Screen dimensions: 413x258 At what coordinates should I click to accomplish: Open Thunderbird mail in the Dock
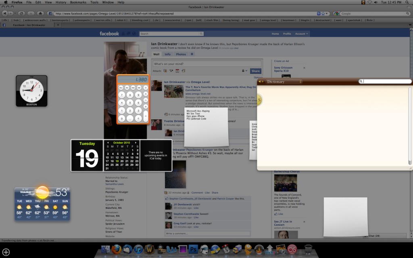127,249
